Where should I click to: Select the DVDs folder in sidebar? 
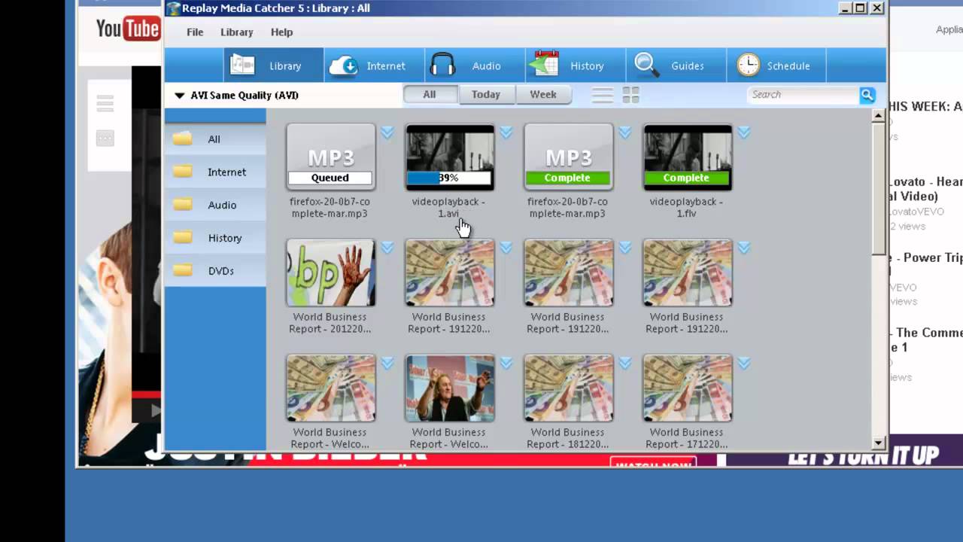pyautogui.click(x=215, y=271)
